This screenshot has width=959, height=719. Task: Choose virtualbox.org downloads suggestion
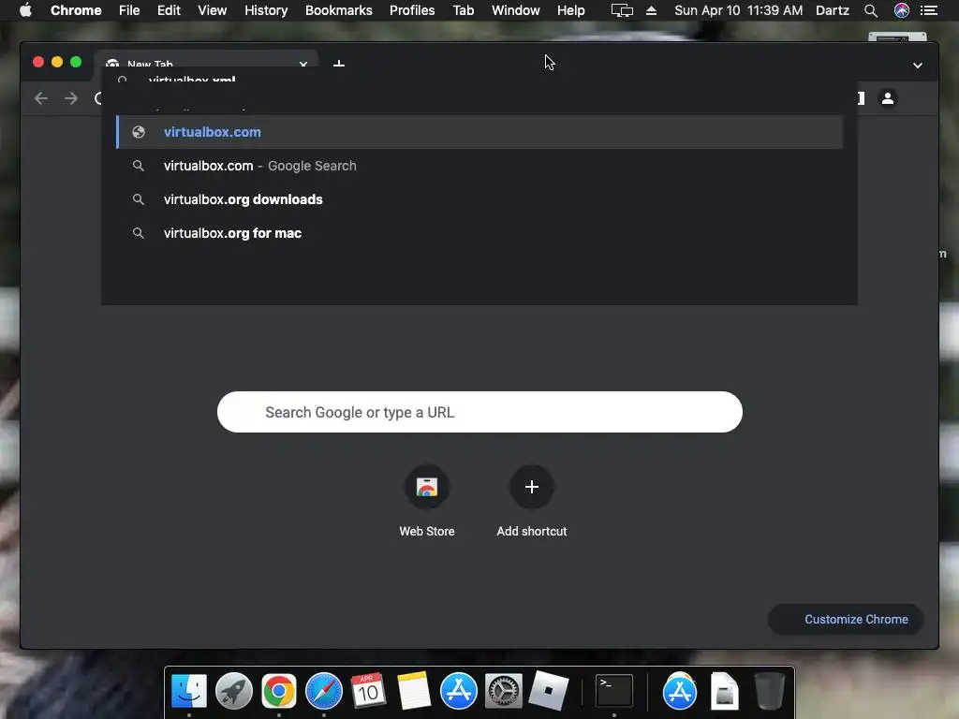coord(479,199)
